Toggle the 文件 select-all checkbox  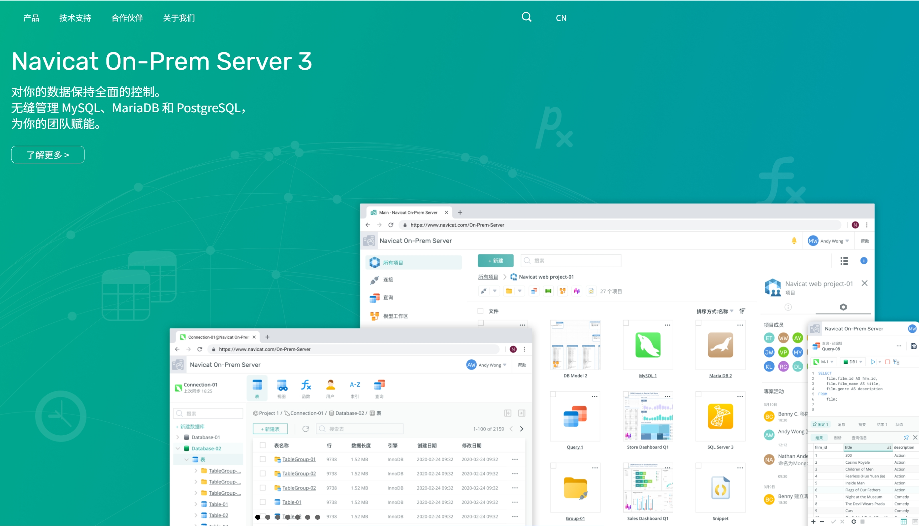click(x=481, y=311)
